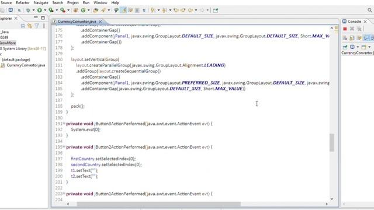The height and width of the screenshot is (210, 374).
Task: Open the New Java Class dropdown arrow
Action: coord(88,10)
